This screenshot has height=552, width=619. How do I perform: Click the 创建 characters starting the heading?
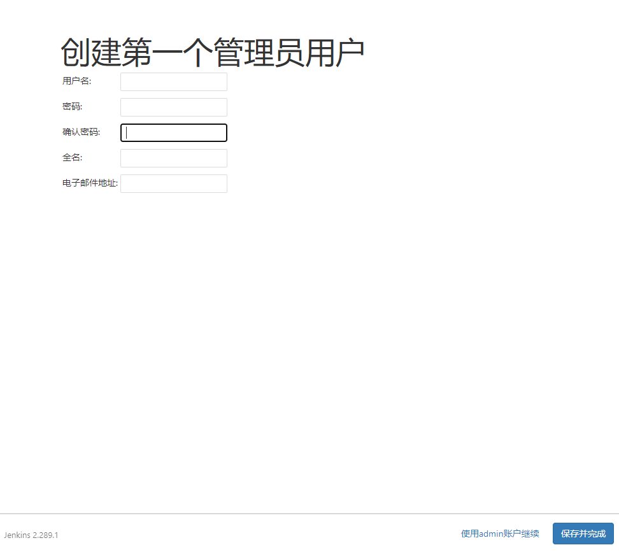point(90,53)
